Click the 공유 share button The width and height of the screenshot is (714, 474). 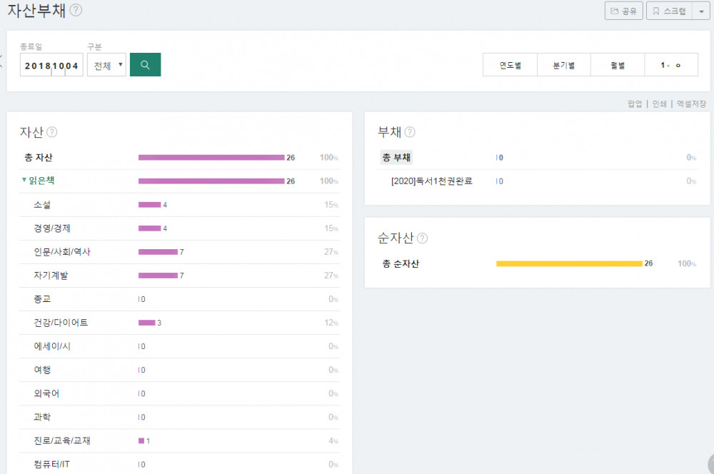623,11
